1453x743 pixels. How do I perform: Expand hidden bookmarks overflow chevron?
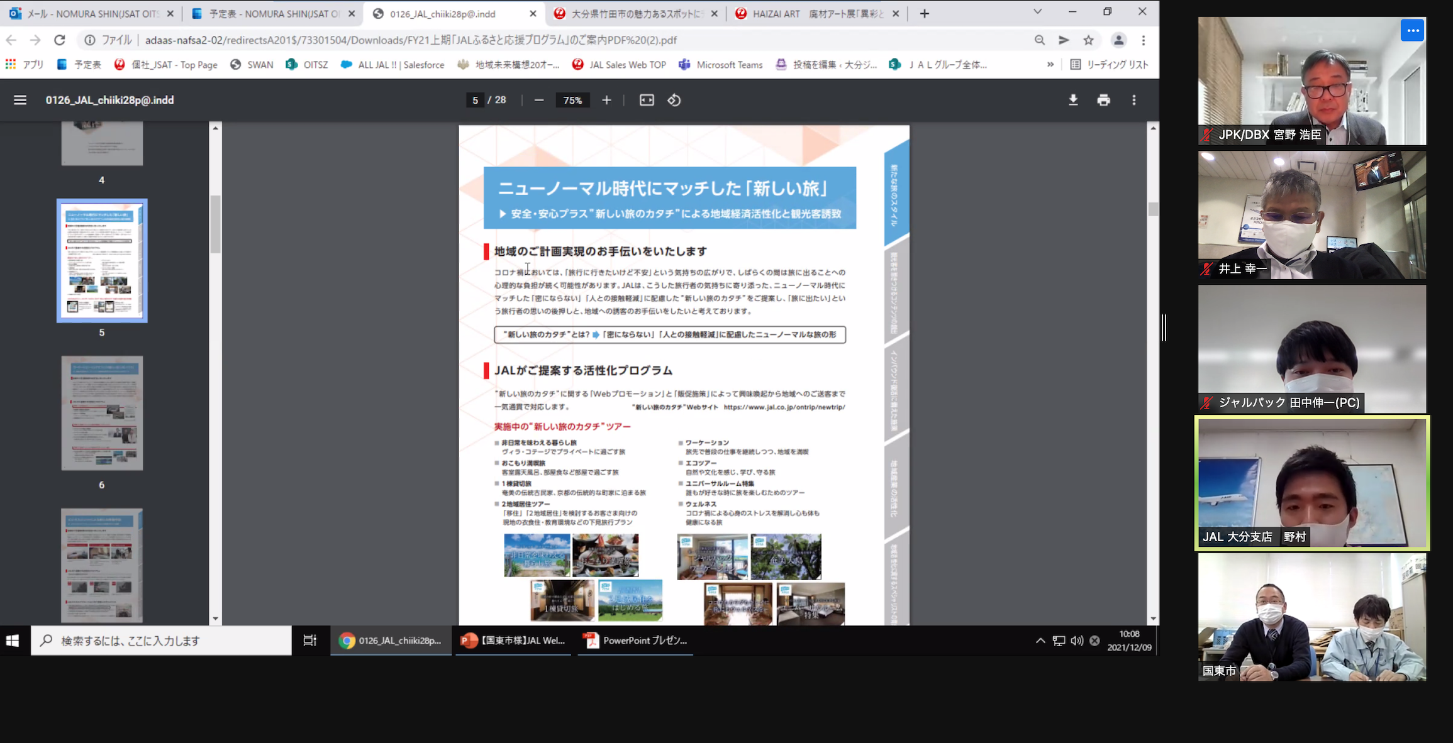pos(1050,64)
